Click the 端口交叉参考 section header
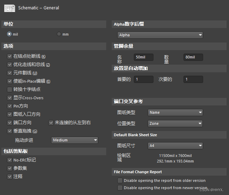 coord(169,101)
